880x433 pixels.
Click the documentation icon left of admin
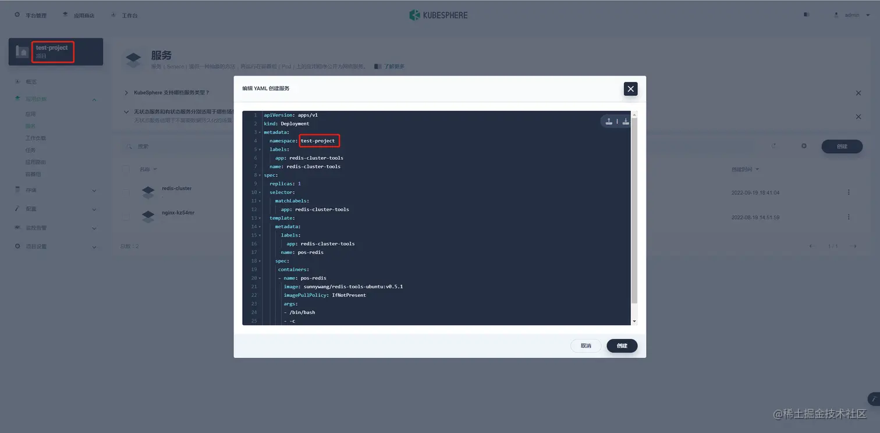point(806,15)
